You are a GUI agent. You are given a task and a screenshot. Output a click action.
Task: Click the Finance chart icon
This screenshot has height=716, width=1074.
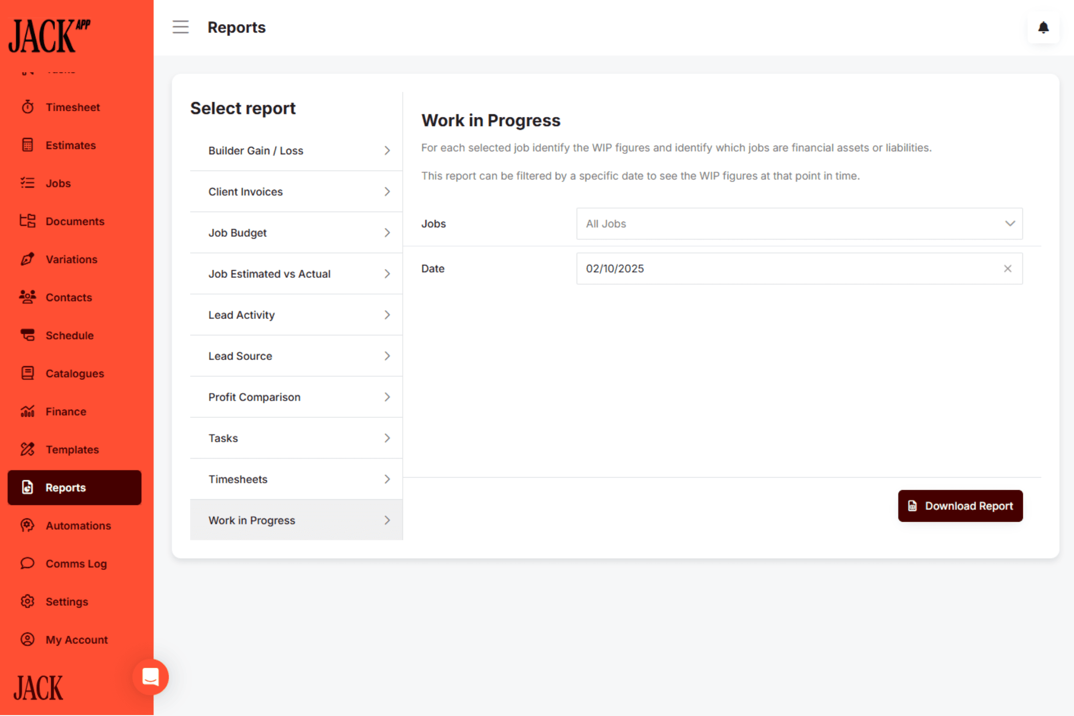pos(28,411)
